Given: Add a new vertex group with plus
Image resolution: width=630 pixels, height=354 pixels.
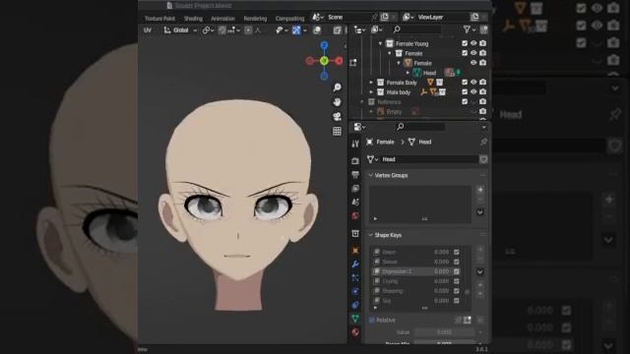Looking at the screenshot, I should tap(480, 190).
